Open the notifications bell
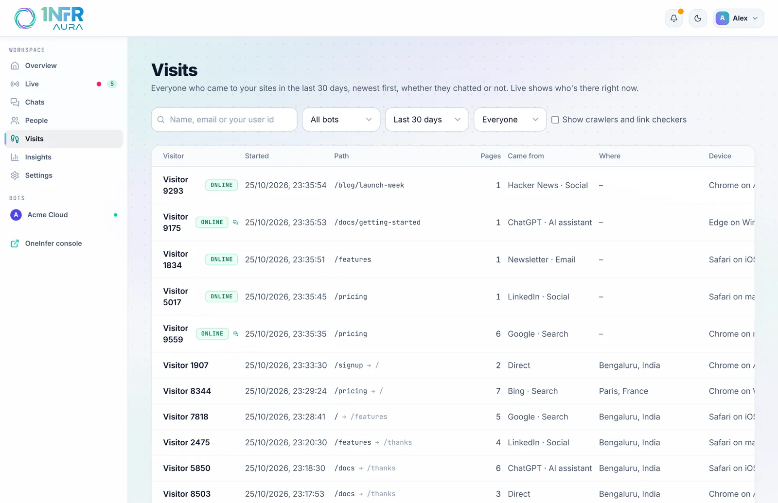 click(673, 18)
